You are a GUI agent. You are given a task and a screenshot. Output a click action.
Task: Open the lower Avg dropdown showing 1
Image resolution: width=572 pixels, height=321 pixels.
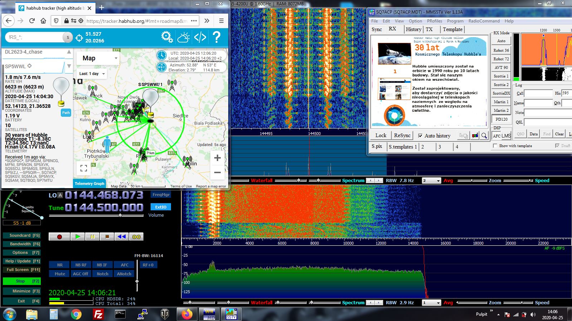[431, 303]
